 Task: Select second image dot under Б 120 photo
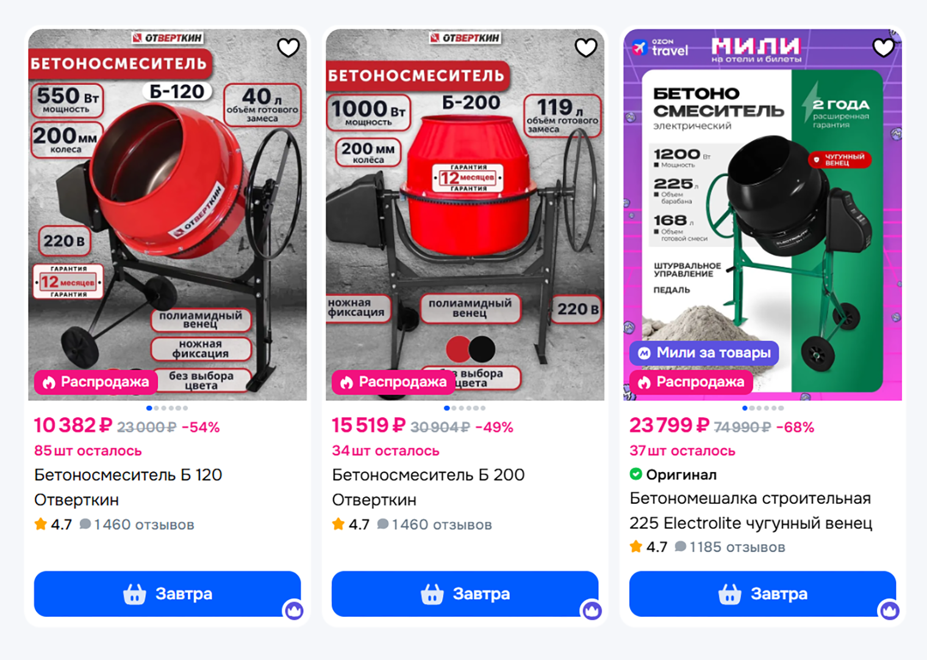pos(157,408)
